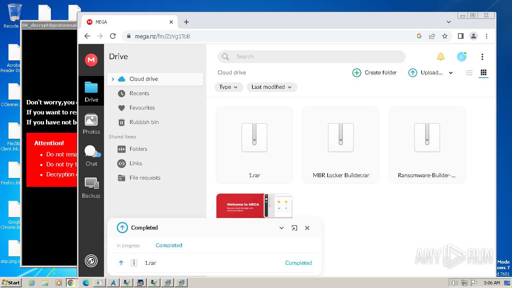Image resolution: width=512 pixels, height=288 pixels.
Task: Click the MEGA logo in the sidebar
Action: tap(91, 60)
